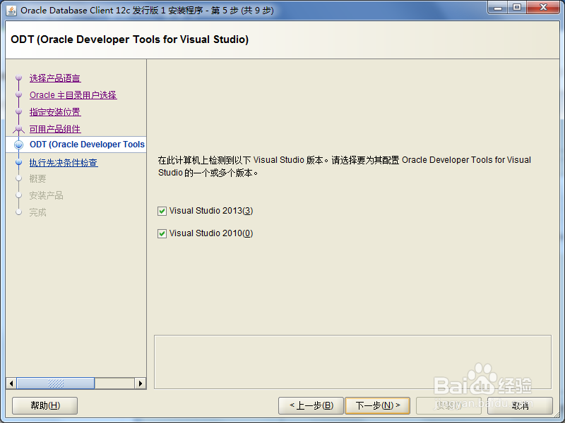Click the disabled 概要 step text

pos(38,179)
